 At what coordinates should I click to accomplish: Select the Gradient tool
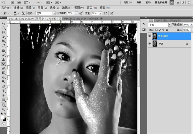[4, 73]
